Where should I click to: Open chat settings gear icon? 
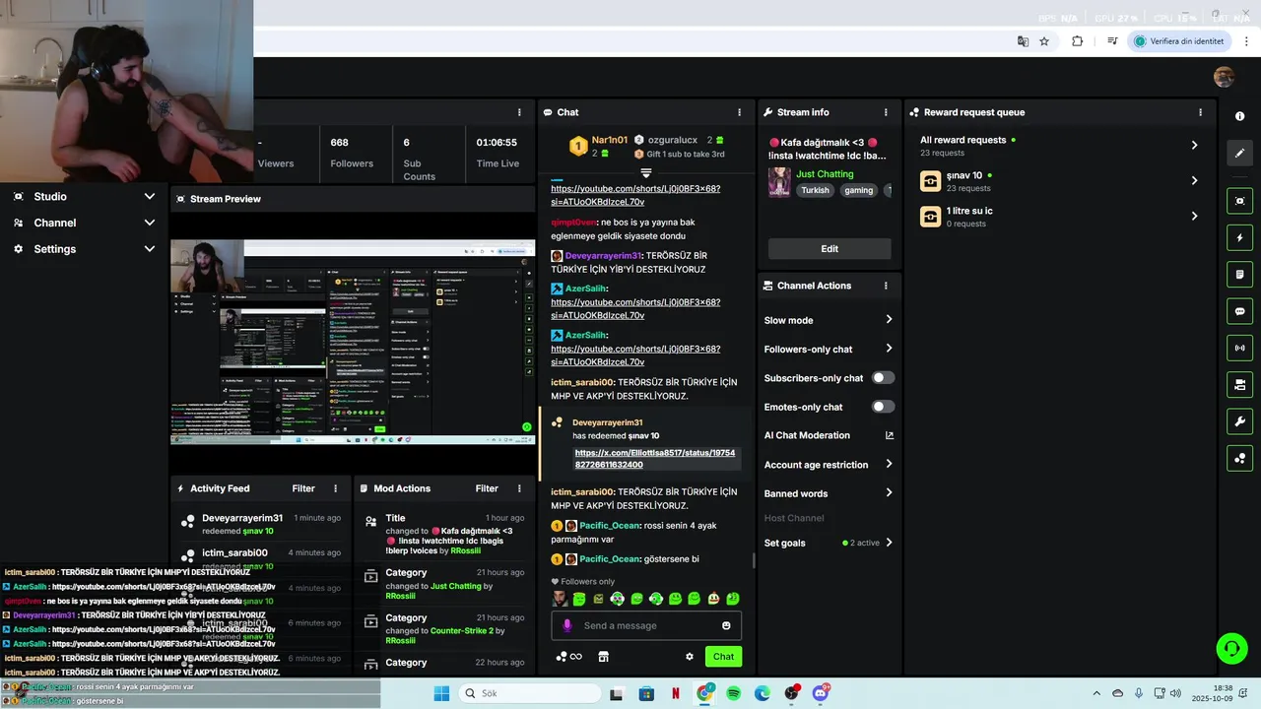point(690,657)
